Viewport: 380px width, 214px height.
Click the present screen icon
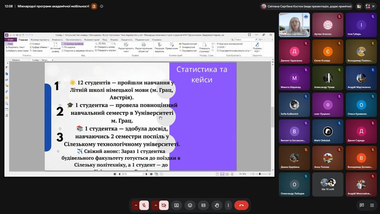[x=176, y=205]
